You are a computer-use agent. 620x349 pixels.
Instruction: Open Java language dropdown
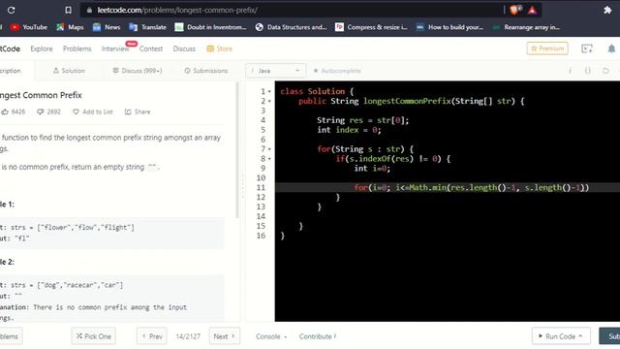(x=275, y=71)
